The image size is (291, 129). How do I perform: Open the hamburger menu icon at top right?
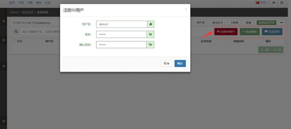click(281, 3)
